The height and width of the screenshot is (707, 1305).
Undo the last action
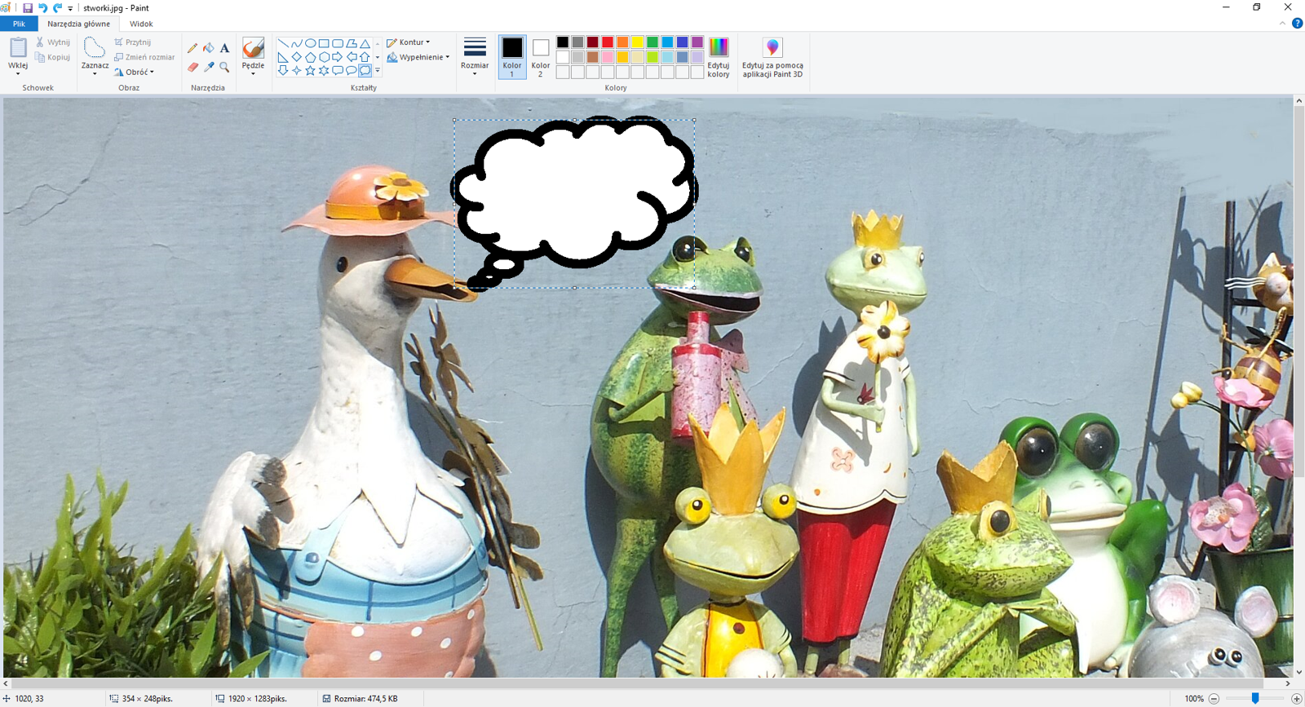[42, 8]
